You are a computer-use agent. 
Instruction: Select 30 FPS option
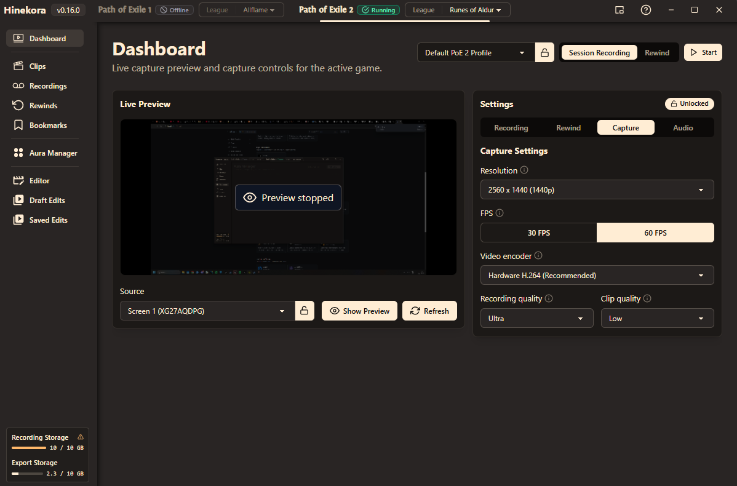(539, 233)
